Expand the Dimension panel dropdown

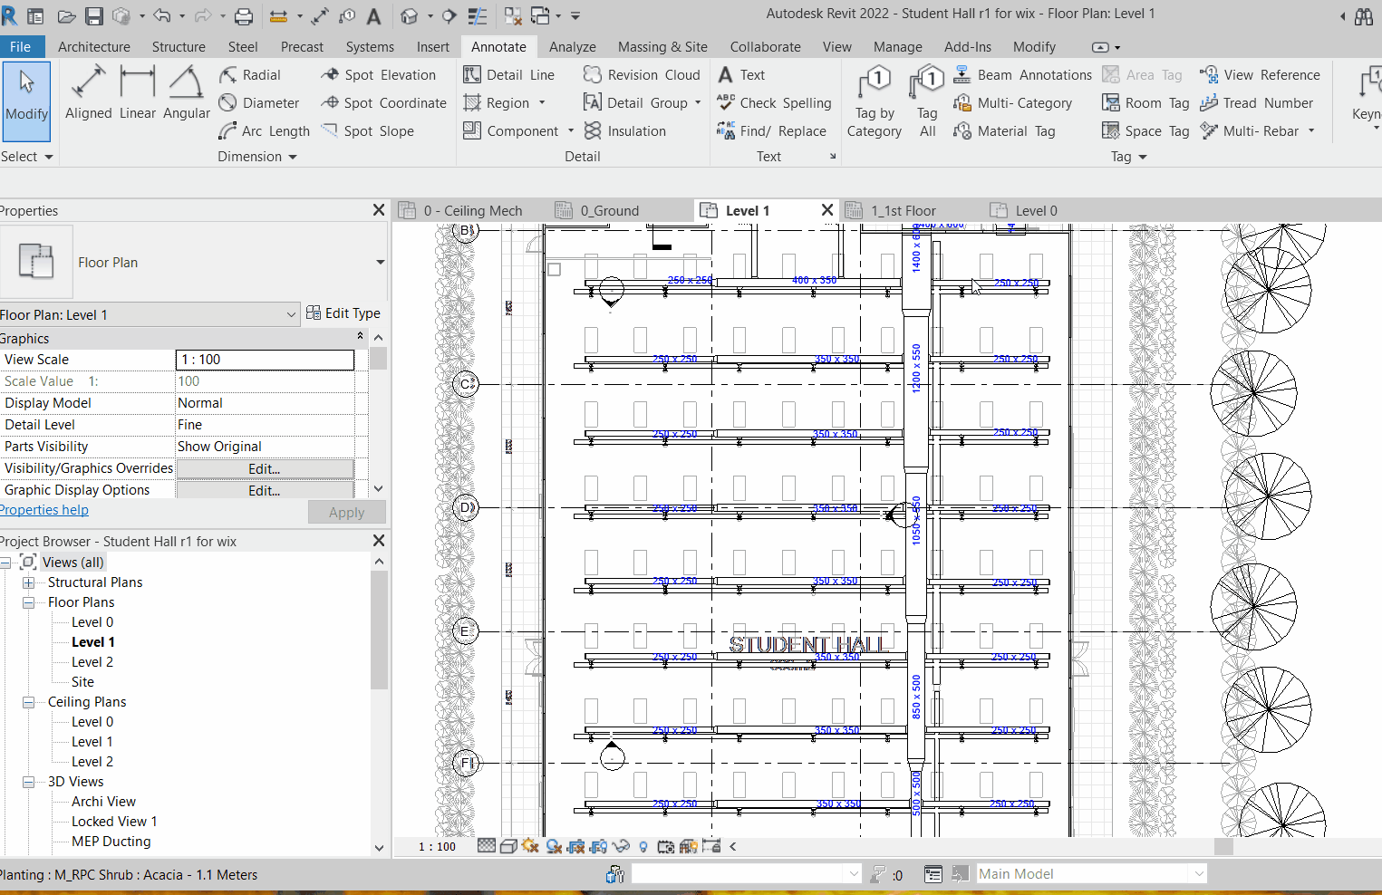(x=258, y=157)
